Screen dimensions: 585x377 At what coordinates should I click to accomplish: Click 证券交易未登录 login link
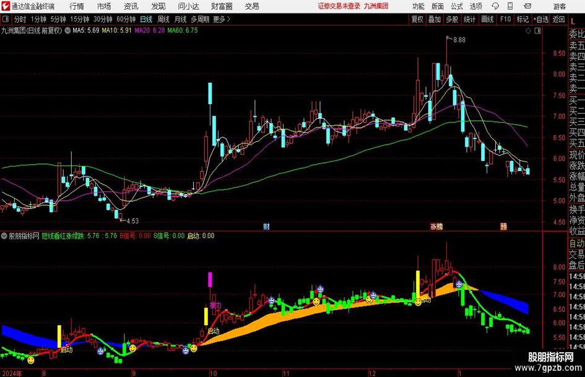[339, 6]
